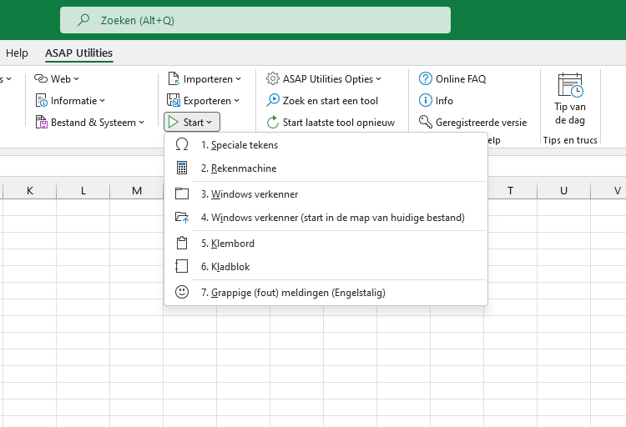Click 'Zoek en start een tool' button

(322, 100)
